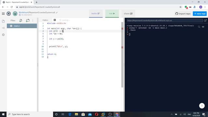Screen dimensions: 208x117
Task: Run the program with run button
Action: [x=112, y=14]
